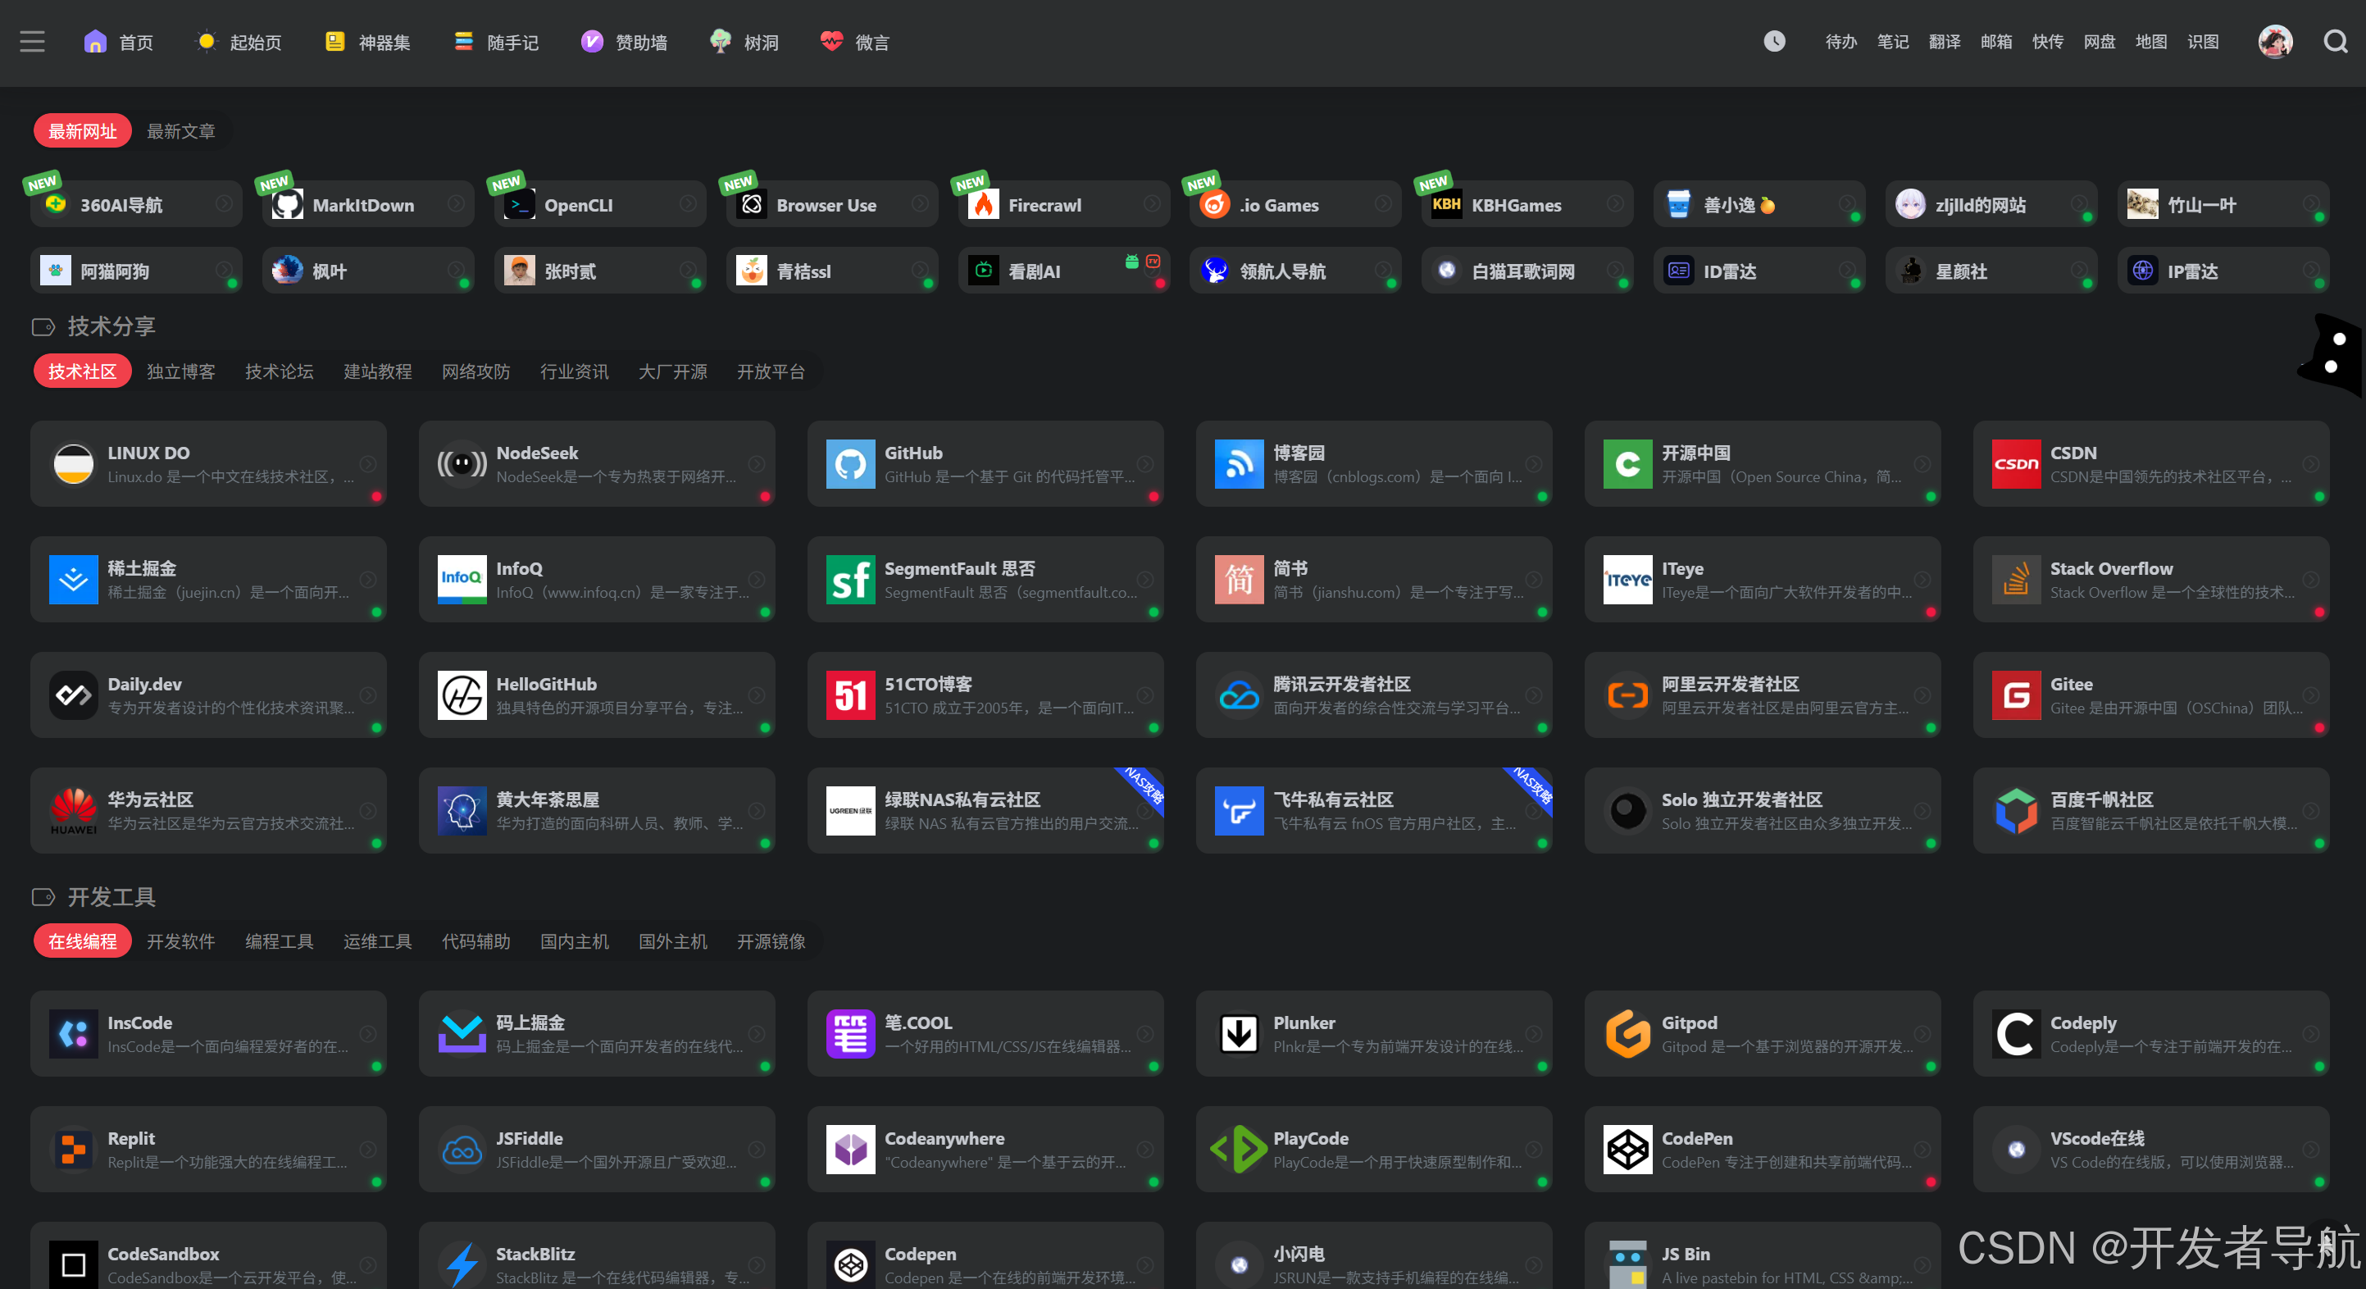
Task: Open the 网盘 link in top bar
Action: pos(2099,43)
